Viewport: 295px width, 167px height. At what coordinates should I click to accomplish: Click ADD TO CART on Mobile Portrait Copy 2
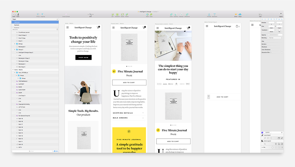pyautogui.click(x=222, y=97)
